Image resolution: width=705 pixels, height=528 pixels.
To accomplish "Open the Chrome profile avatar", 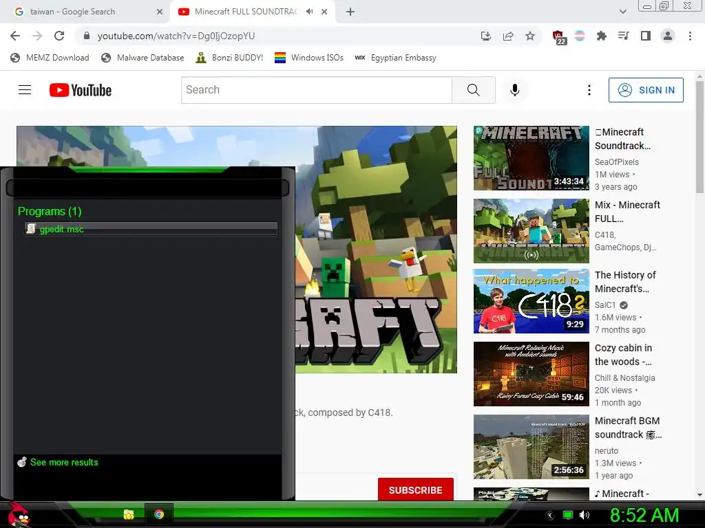I will 668,36.
